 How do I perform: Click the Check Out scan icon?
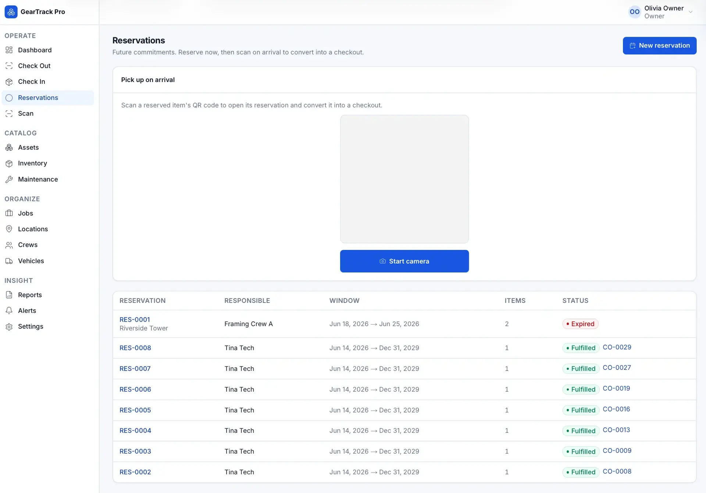(9, 66)
